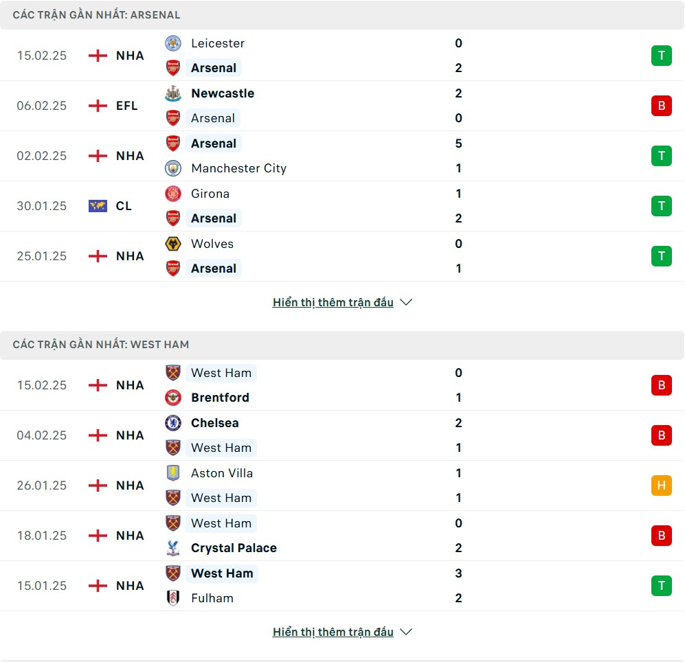This screenshot has height=662, width=685.
Task: Click the Girona club crest icon
Action: [x=173, y=194]
